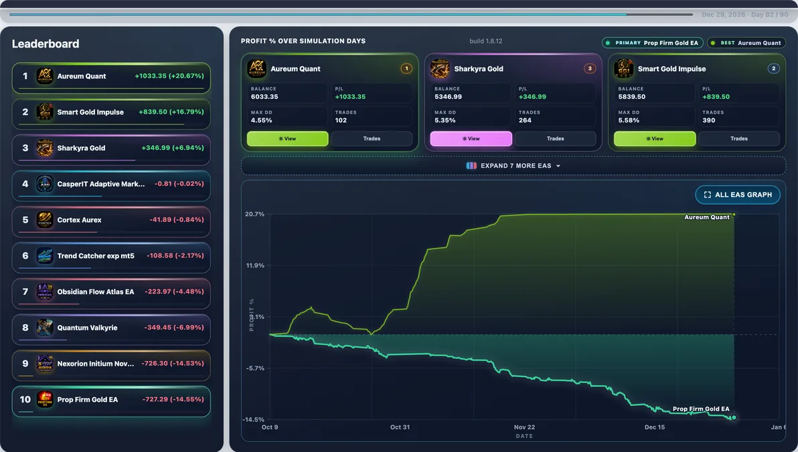The height and width of the screenshot is (452, 798).
Task: Click the Aureum Quant chart label
Action: coord(706,217)
